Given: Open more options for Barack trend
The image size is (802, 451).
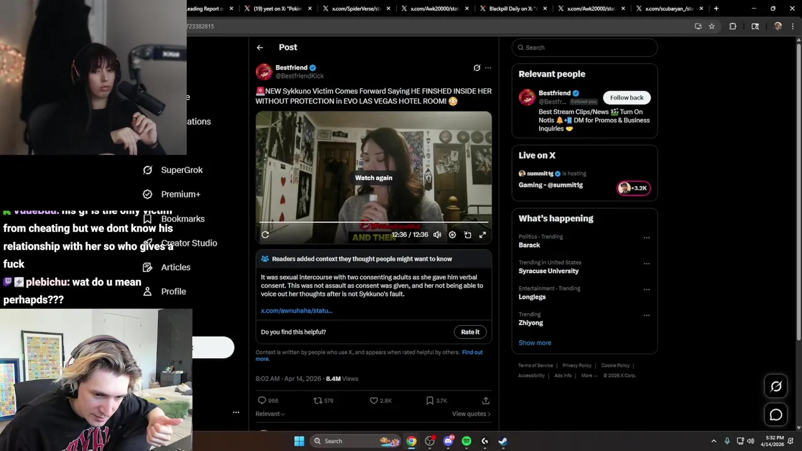Looking at the screenshot, I should (647, 237).
